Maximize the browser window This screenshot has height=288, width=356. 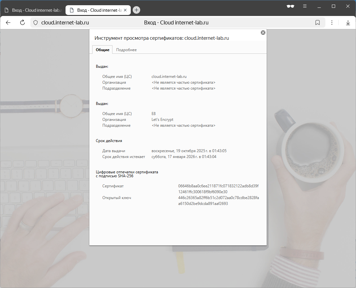(x=334, y=6)
